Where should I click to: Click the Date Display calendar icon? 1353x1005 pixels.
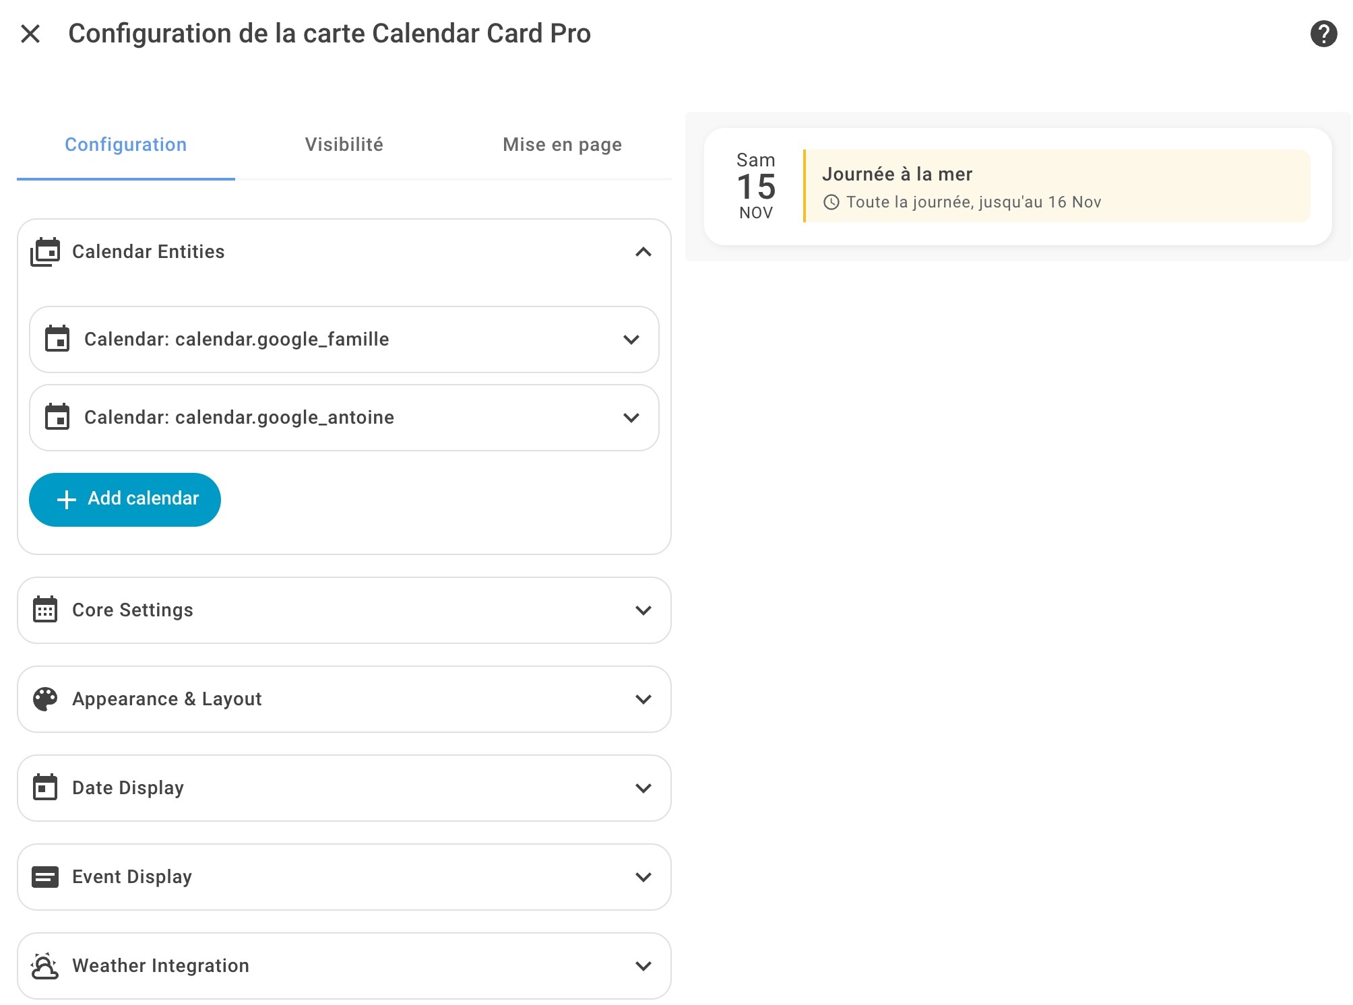(45, 787)
